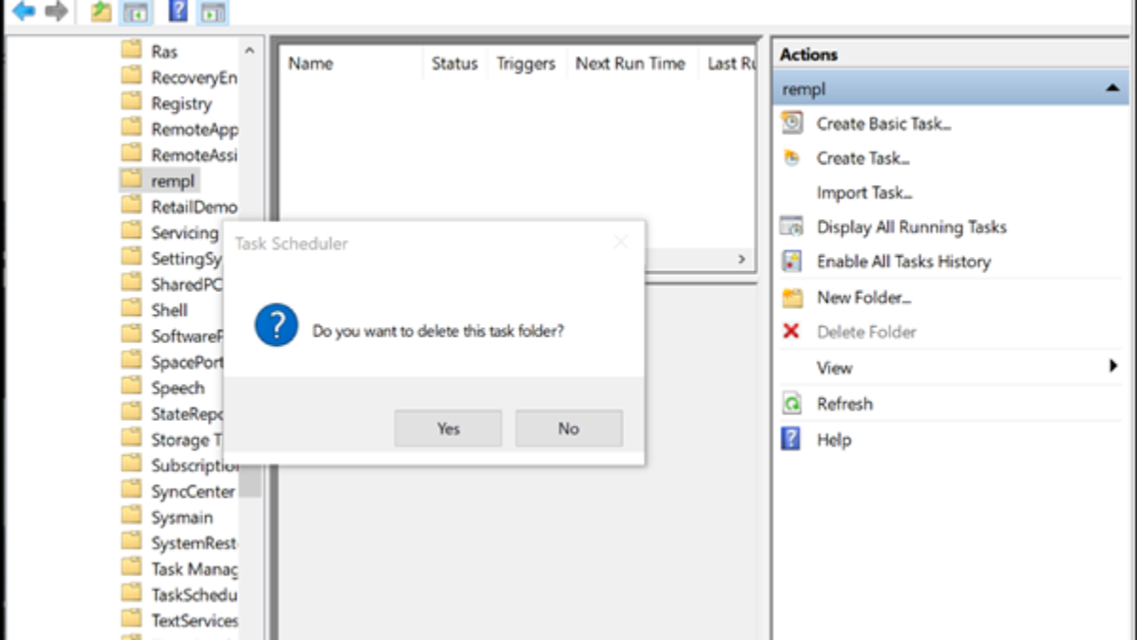
Task: Select the Servicing folder in tree
Action: [x=185, y=232]
